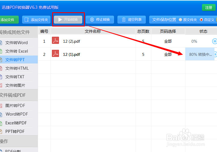The image size is (217, 152).
Task: Click the play icon on 开始转换
Action: [60, 20]
